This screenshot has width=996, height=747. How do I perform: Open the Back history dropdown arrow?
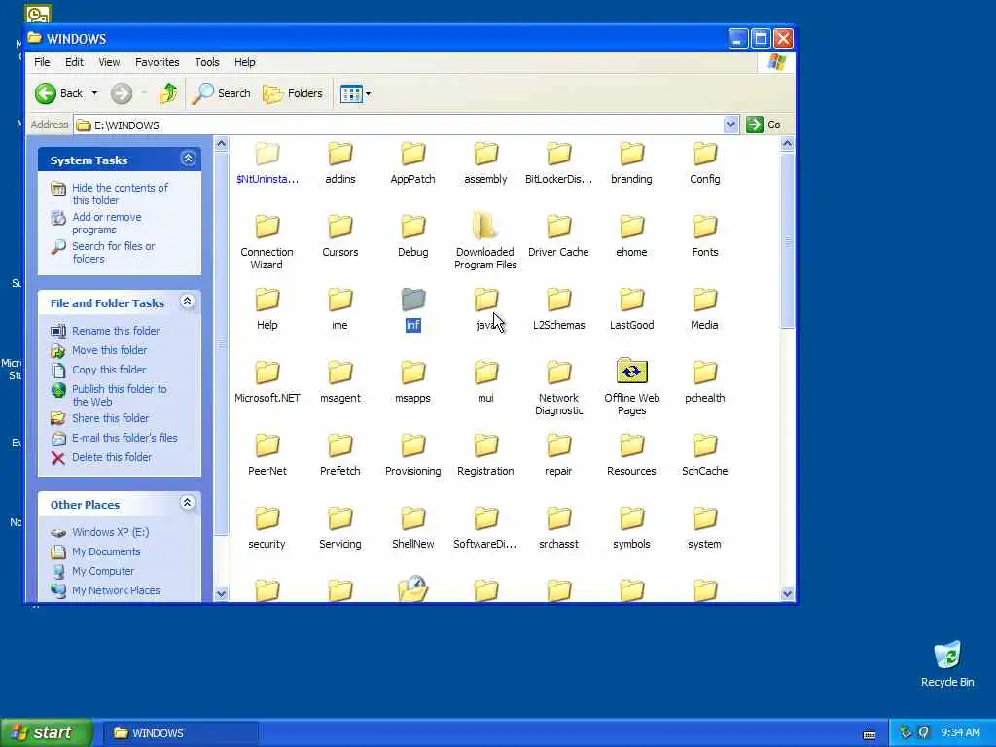pyautogui.click(x=94, y=94)
